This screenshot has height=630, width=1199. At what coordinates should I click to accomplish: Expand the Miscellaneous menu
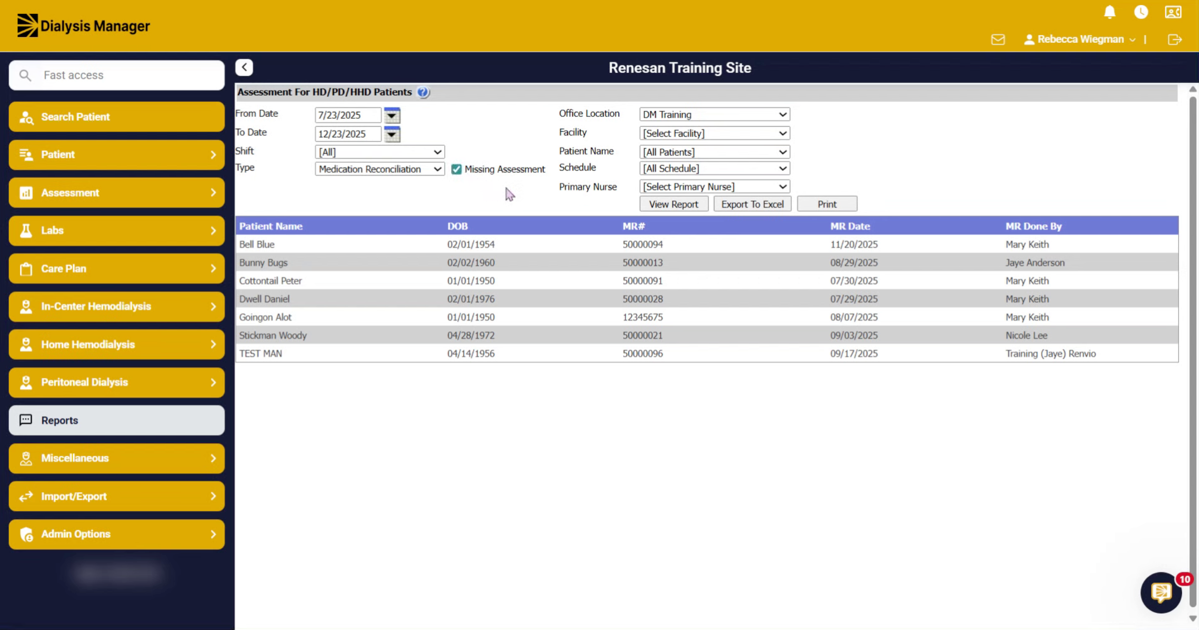pyautogui.click(x=116, y=458)
